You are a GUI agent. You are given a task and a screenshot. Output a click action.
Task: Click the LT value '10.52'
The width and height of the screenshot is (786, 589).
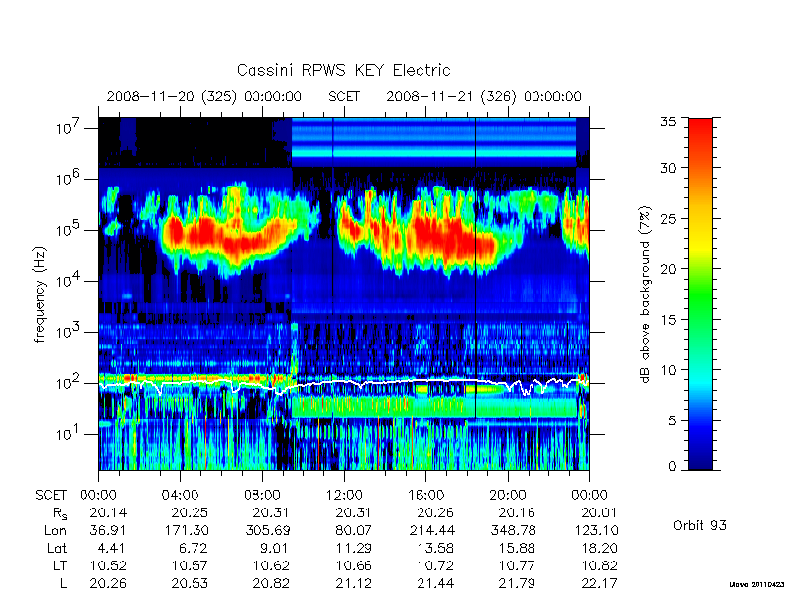tap(108, 565)
